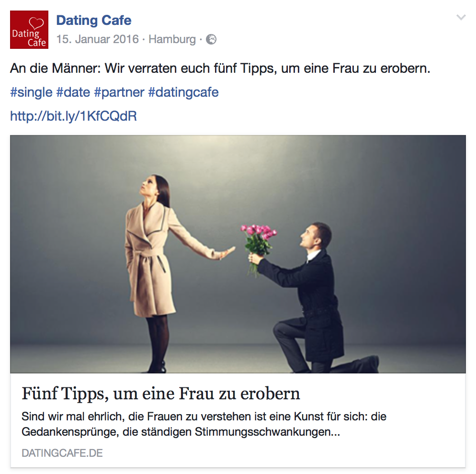The width and height of the screenshot is (476, 474).
Task: Click the Hamburg location link
Action: pos(172,39)
